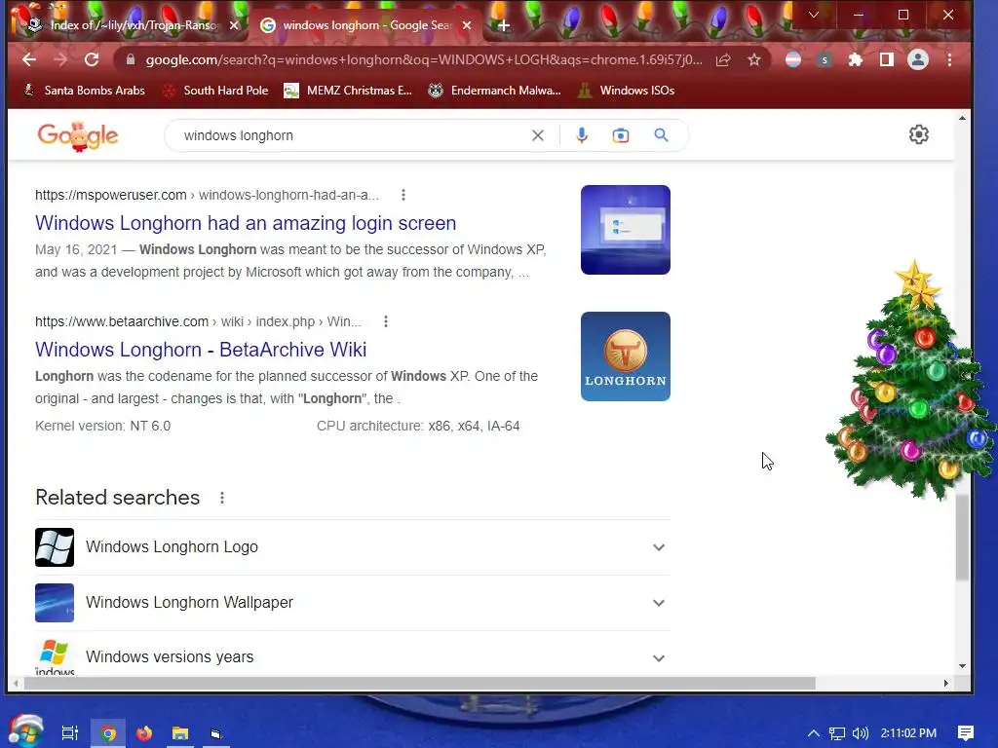
Task: Open the Chrome three-dot menu
Action: (949, 59)
